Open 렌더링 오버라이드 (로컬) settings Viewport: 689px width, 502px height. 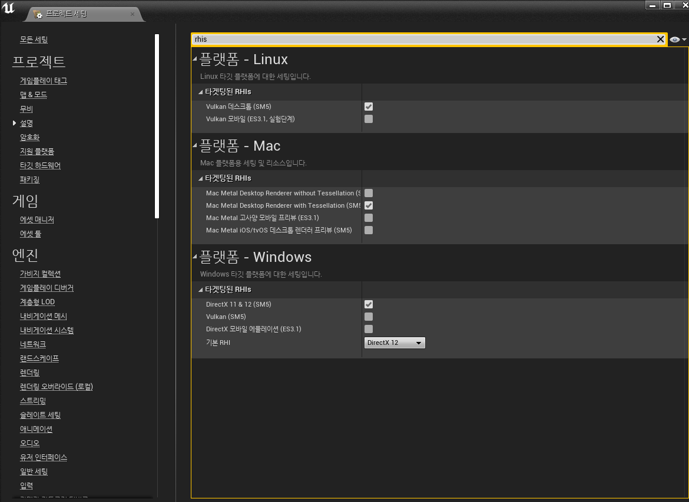point(57,387)
